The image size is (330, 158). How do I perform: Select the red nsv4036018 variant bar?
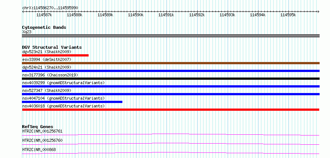(x=171, y=110)
